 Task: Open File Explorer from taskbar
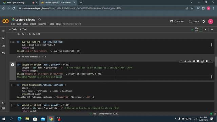(27, 119)
